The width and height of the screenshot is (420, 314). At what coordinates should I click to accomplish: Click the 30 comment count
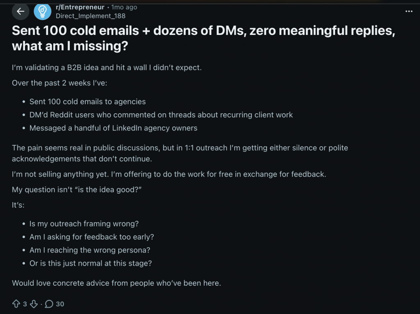[x=61, y=304]
